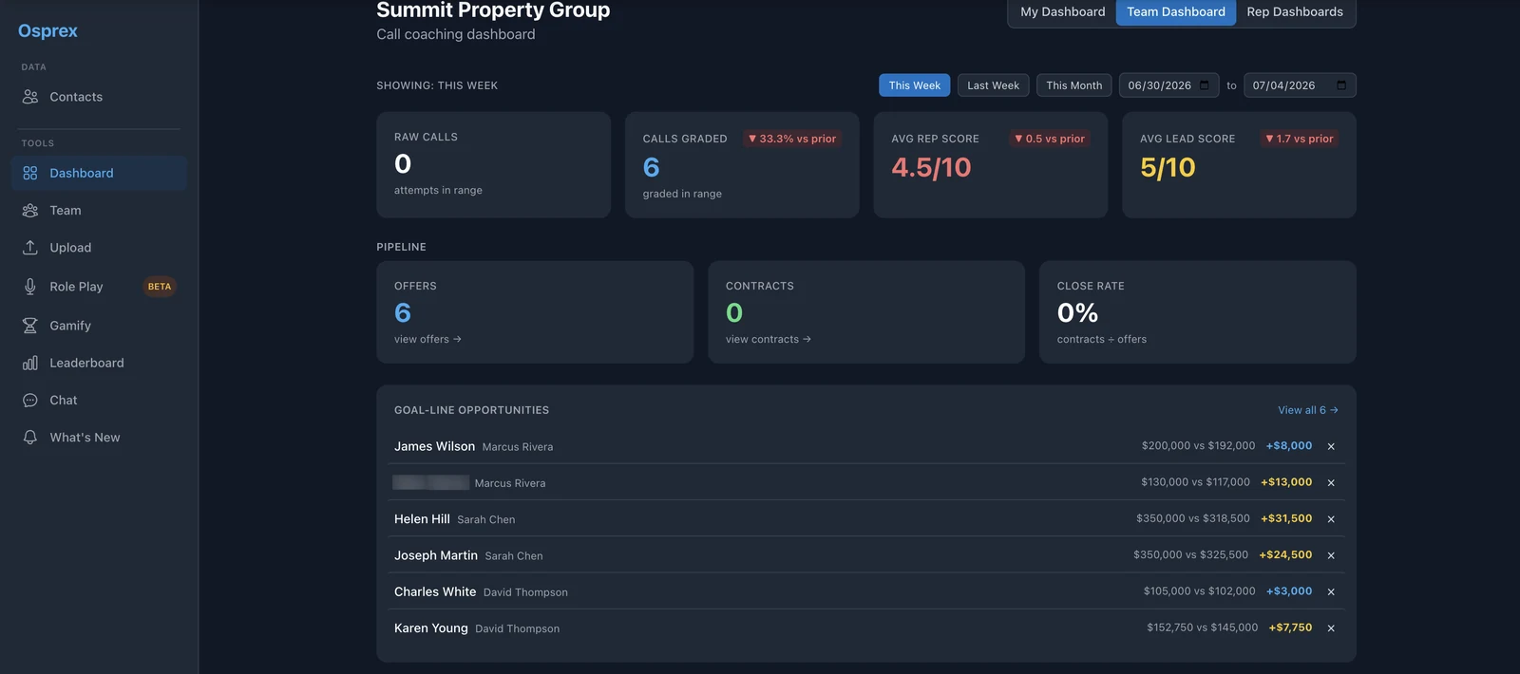Dismiss Joseph Martin opportunity row

(x=1331, y=555)
